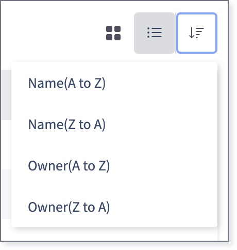237x250 pixels.
Task: Sort by Name(A to Z)
Action: click(114, 83)
